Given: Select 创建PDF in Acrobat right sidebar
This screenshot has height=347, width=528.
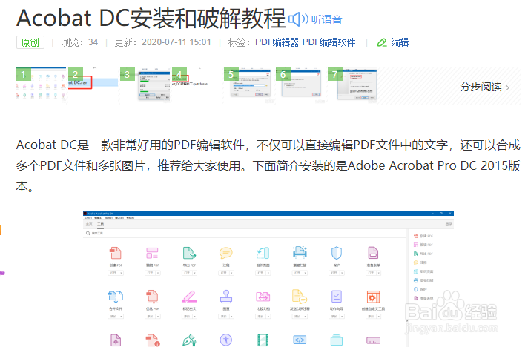Looking at the screenshot, I should click(423, 236).
